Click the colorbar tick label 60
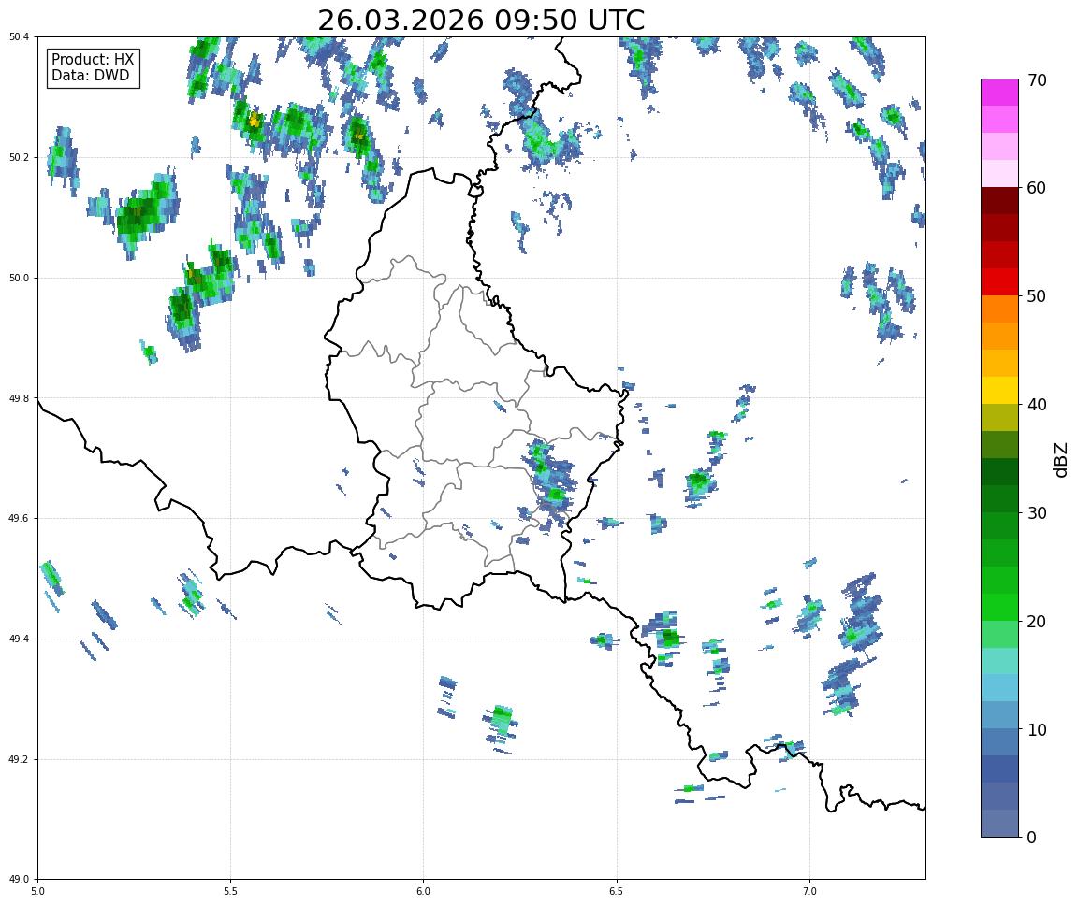Viewport: 1078px width, 905px height. (x=1037, y=188)
